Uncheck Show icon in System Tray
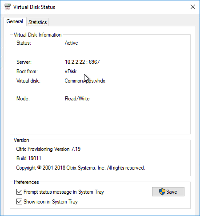 pyautogui.click(x=19, y=202)
